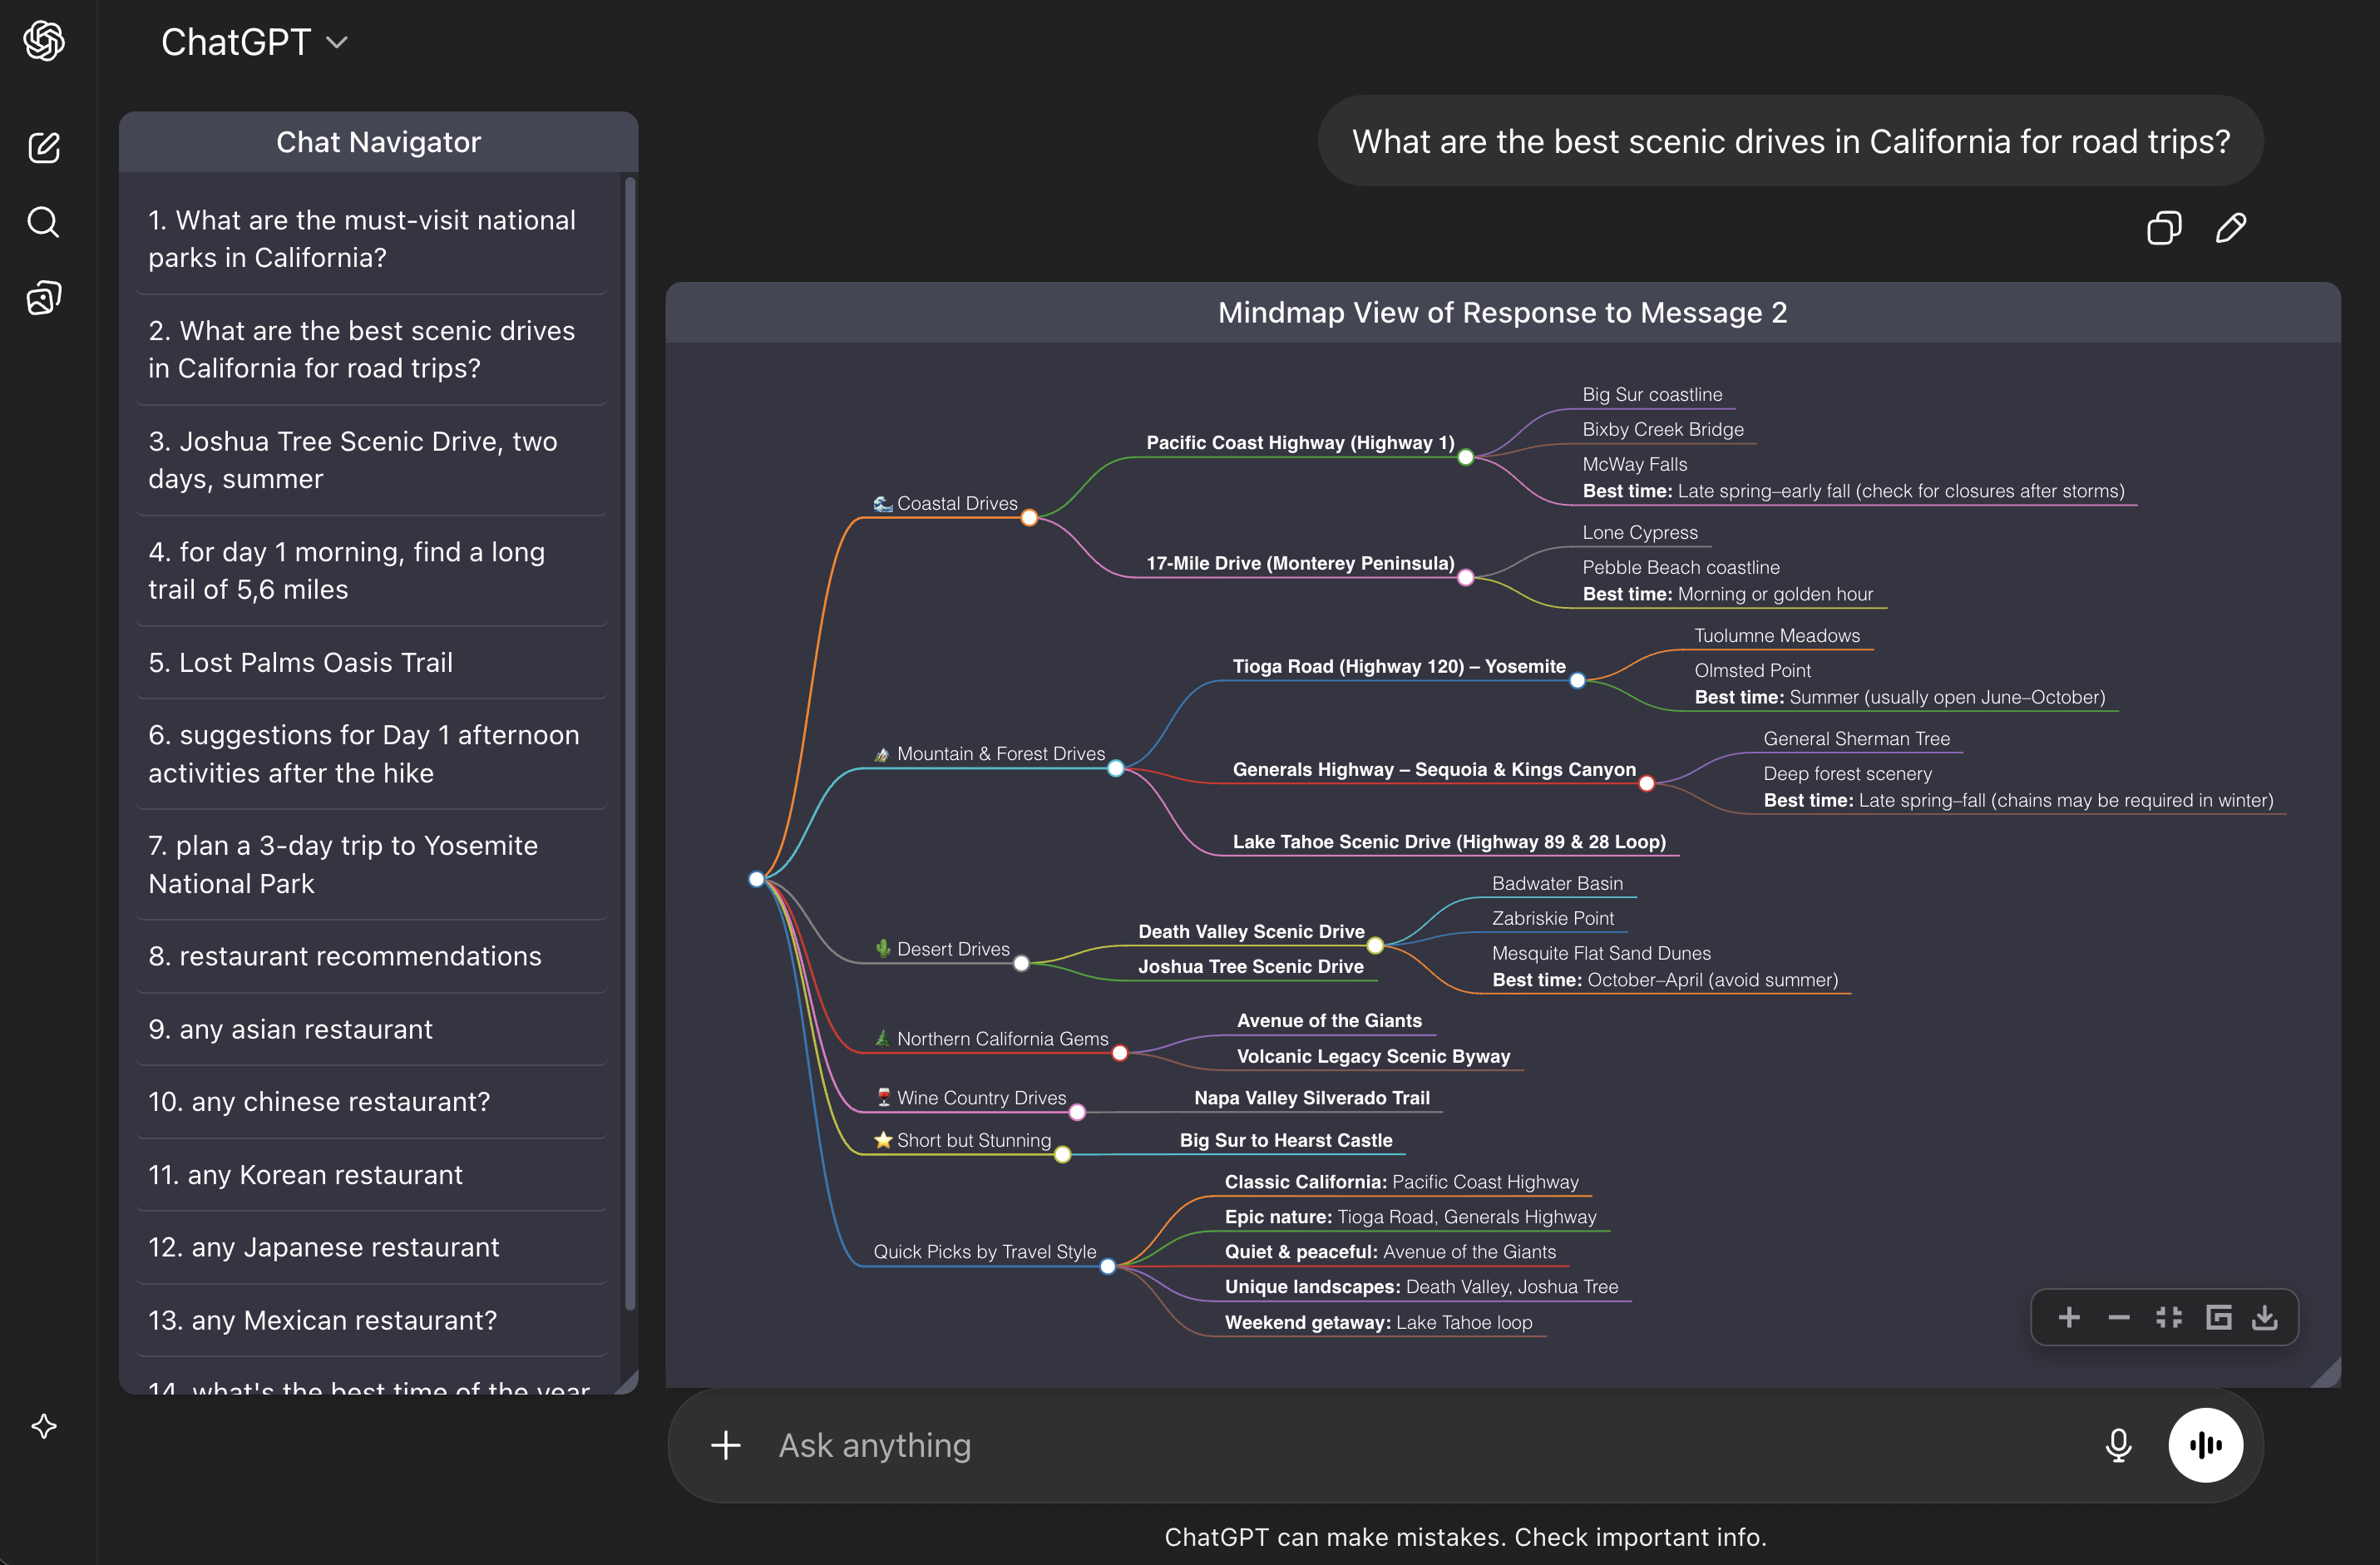This screenshot has height=1565, width=2380.
Task: Click the edit message pencil icon
Action: click(x=2230, y=228)
